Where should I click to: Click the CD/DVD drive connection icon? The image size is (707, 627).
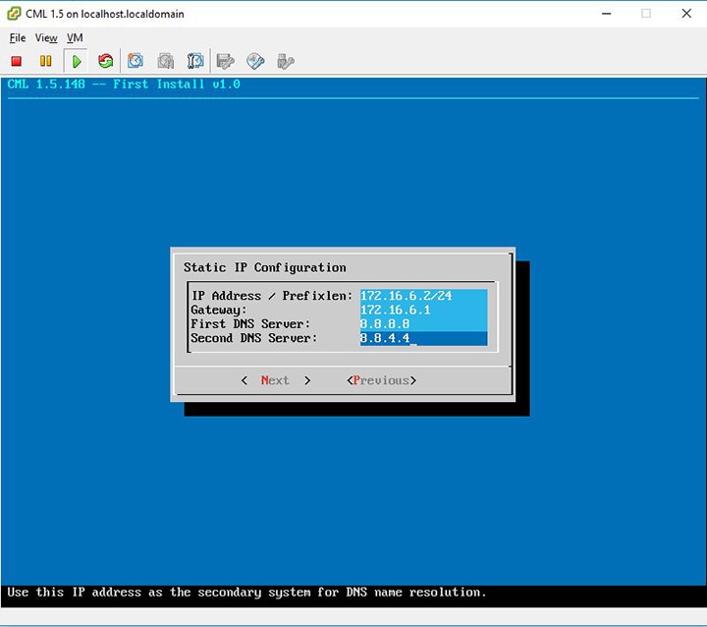point(255,61)
